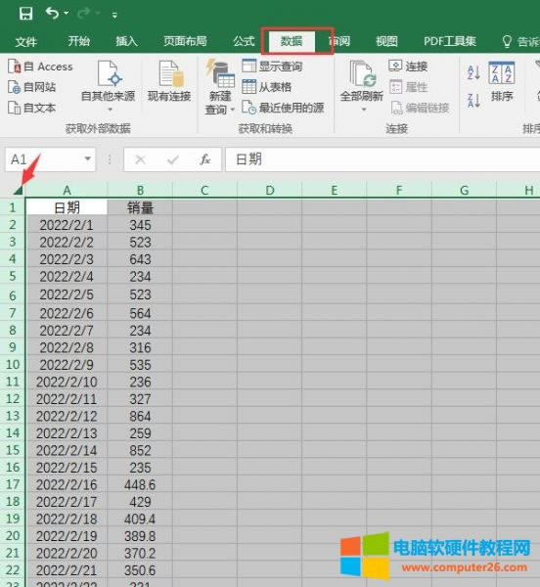Select row 17 header
Viewport: 540px width, 587px height.
click(x=13, y=484)
